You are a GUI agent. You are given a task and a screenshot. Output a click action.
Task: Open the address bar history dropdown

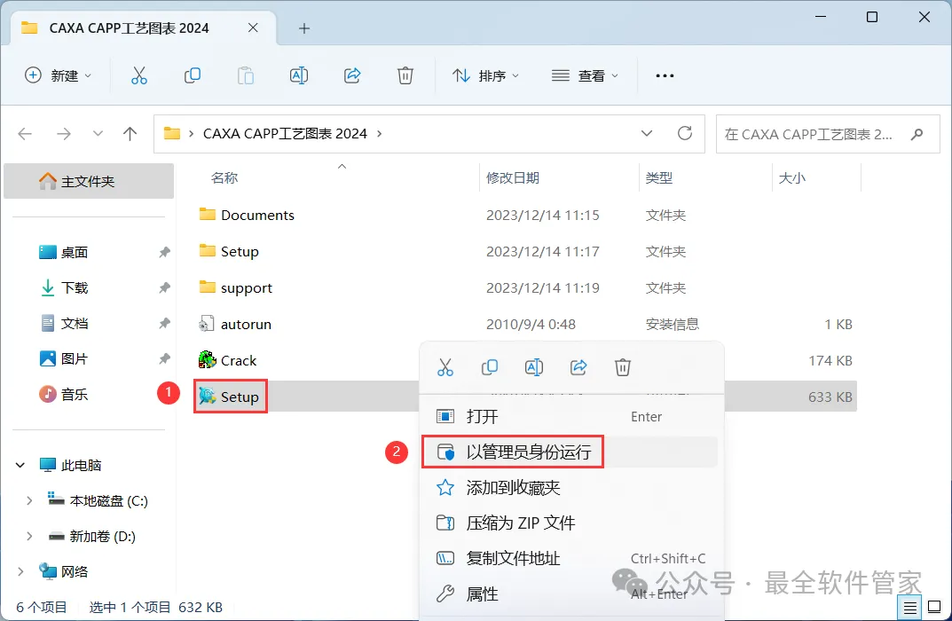click(647, 133)
